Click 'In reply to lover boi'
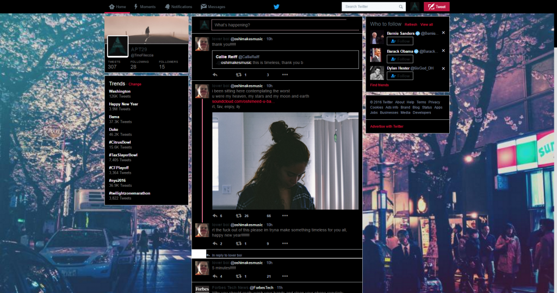557x293 pixels. (227, 255)
